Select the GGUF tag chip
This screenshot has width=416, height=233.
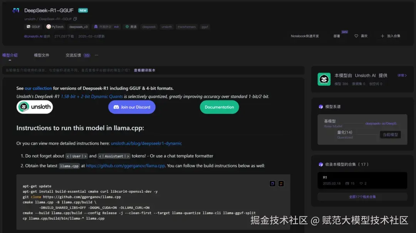click(x=34, y=27)
